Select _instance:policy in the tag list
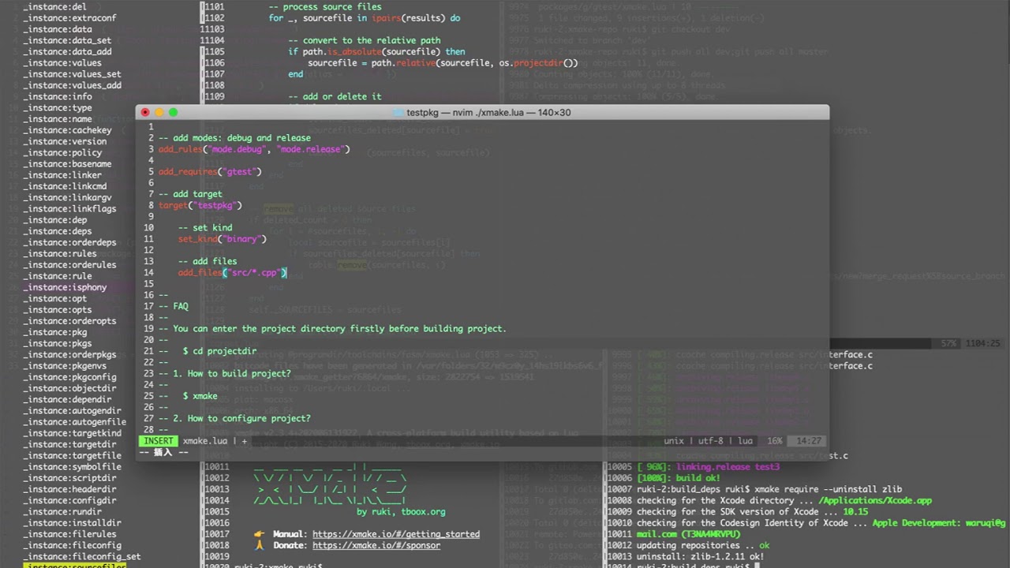The height and width of the screenshot is (568, 1010). pos(62,153)
